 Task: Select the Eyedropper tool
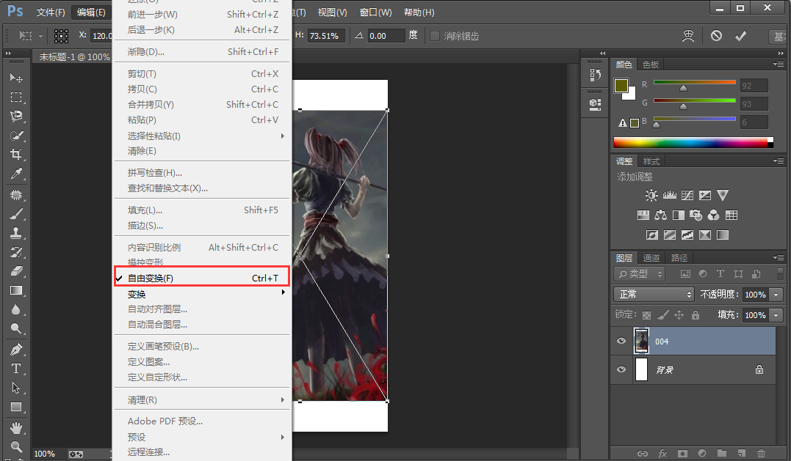click(x=16, y=174)
